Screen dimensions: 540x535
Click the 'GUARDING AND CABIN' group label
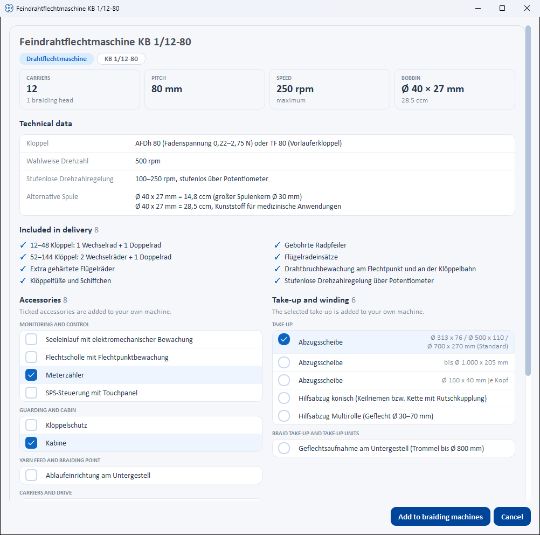point(48,410)
